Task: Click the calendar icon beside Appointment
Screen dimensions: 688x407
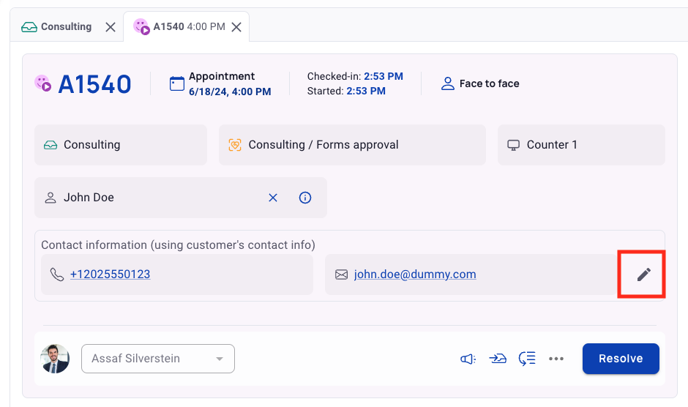Action: [x=177, y=83]
